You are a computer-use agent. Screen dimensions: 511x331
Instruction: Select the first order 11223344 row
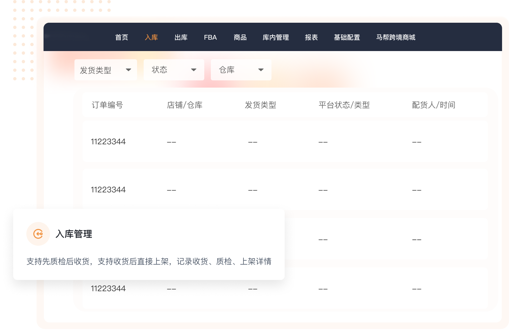108,142
